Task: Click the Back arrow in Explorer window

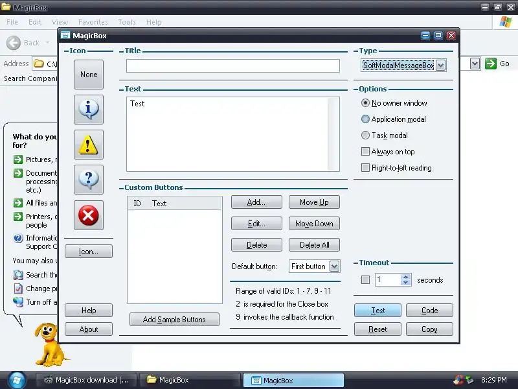Action: pos(14,43)
